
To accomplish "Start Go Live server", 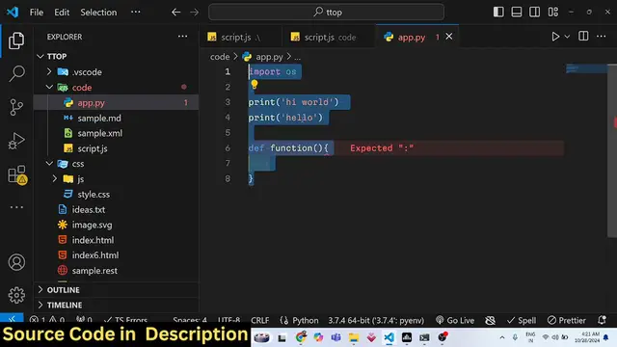I will click(x=455, y=320).
